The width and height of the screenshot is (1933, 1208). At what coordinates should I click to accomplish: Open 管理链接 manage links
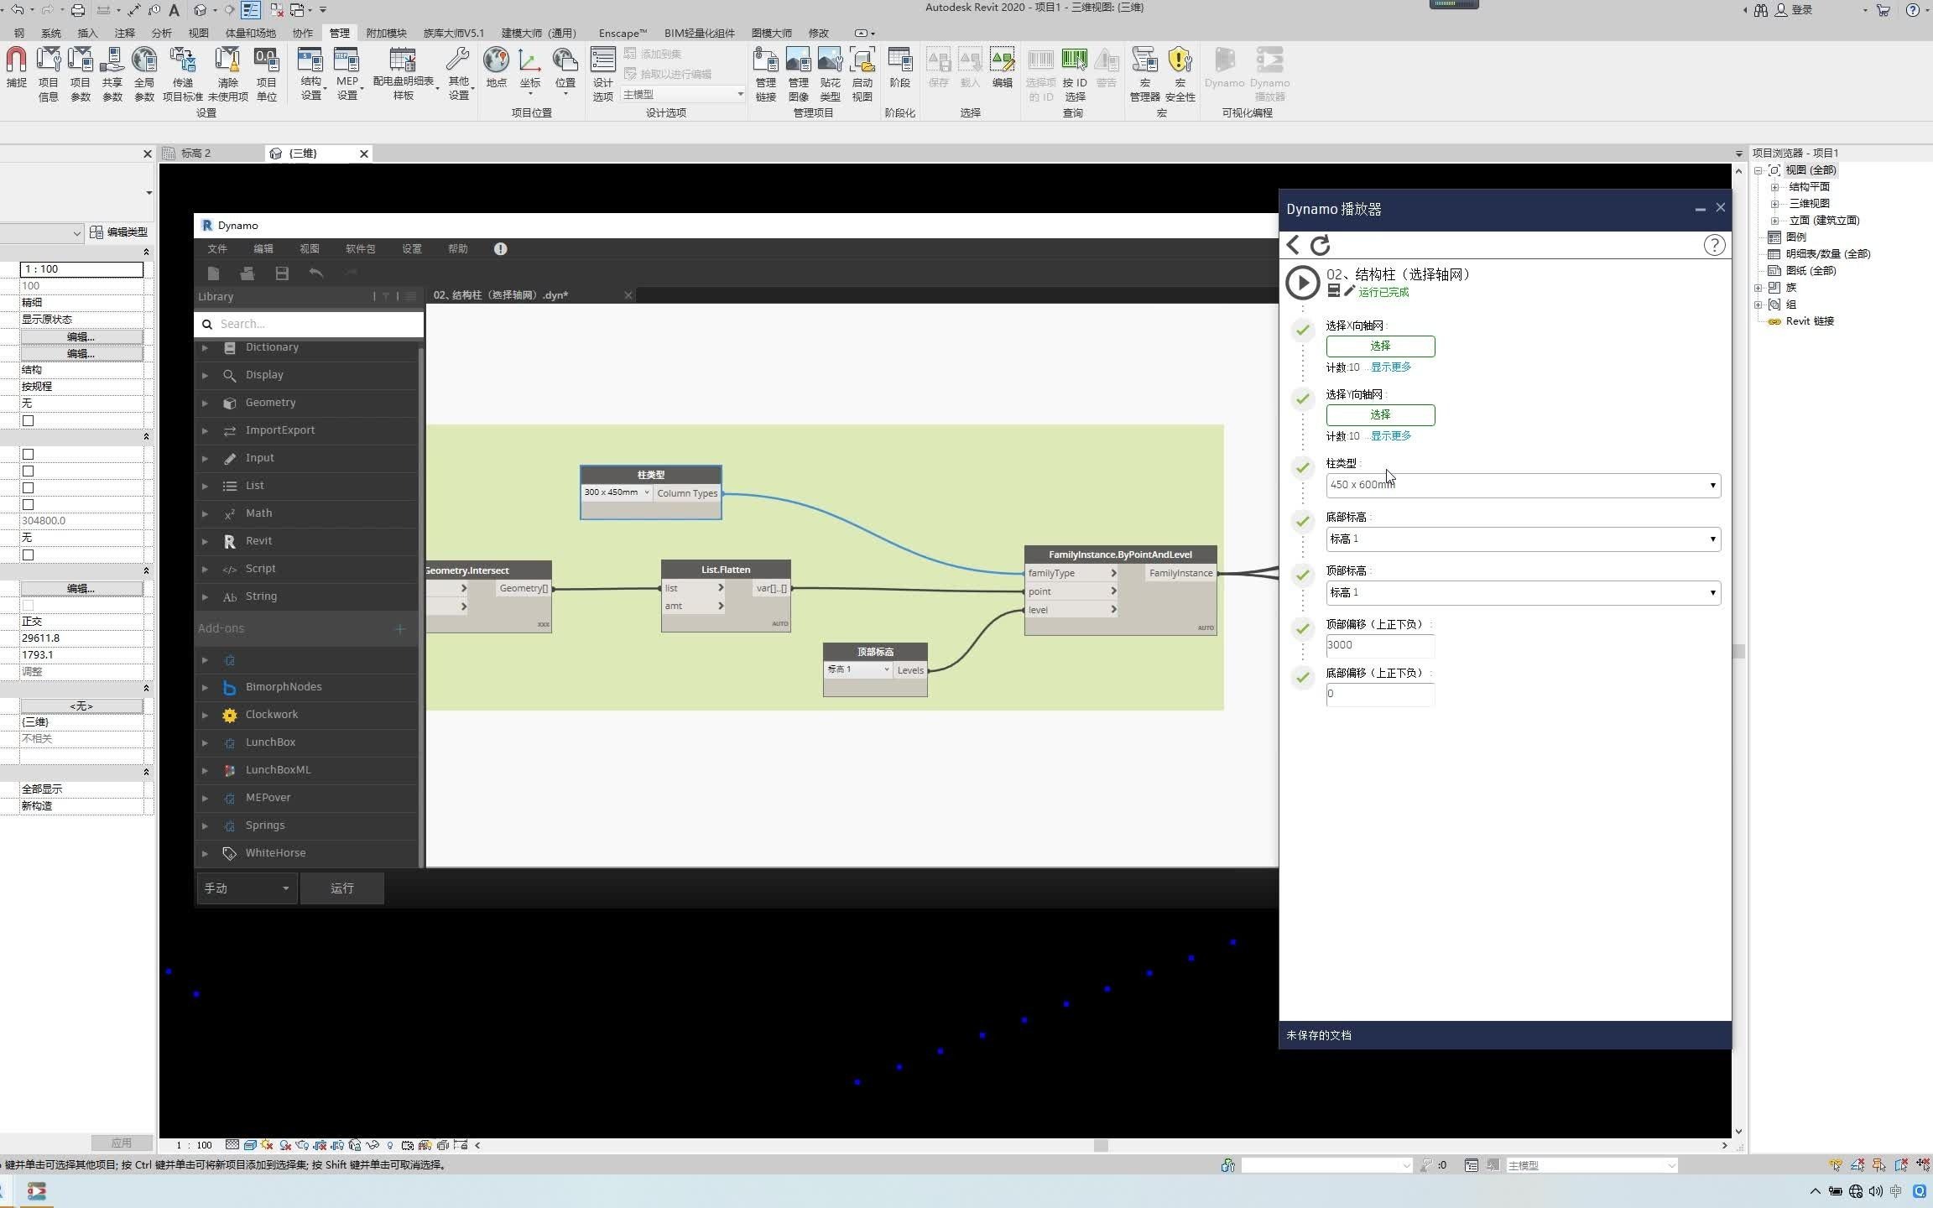click(765, 74)
